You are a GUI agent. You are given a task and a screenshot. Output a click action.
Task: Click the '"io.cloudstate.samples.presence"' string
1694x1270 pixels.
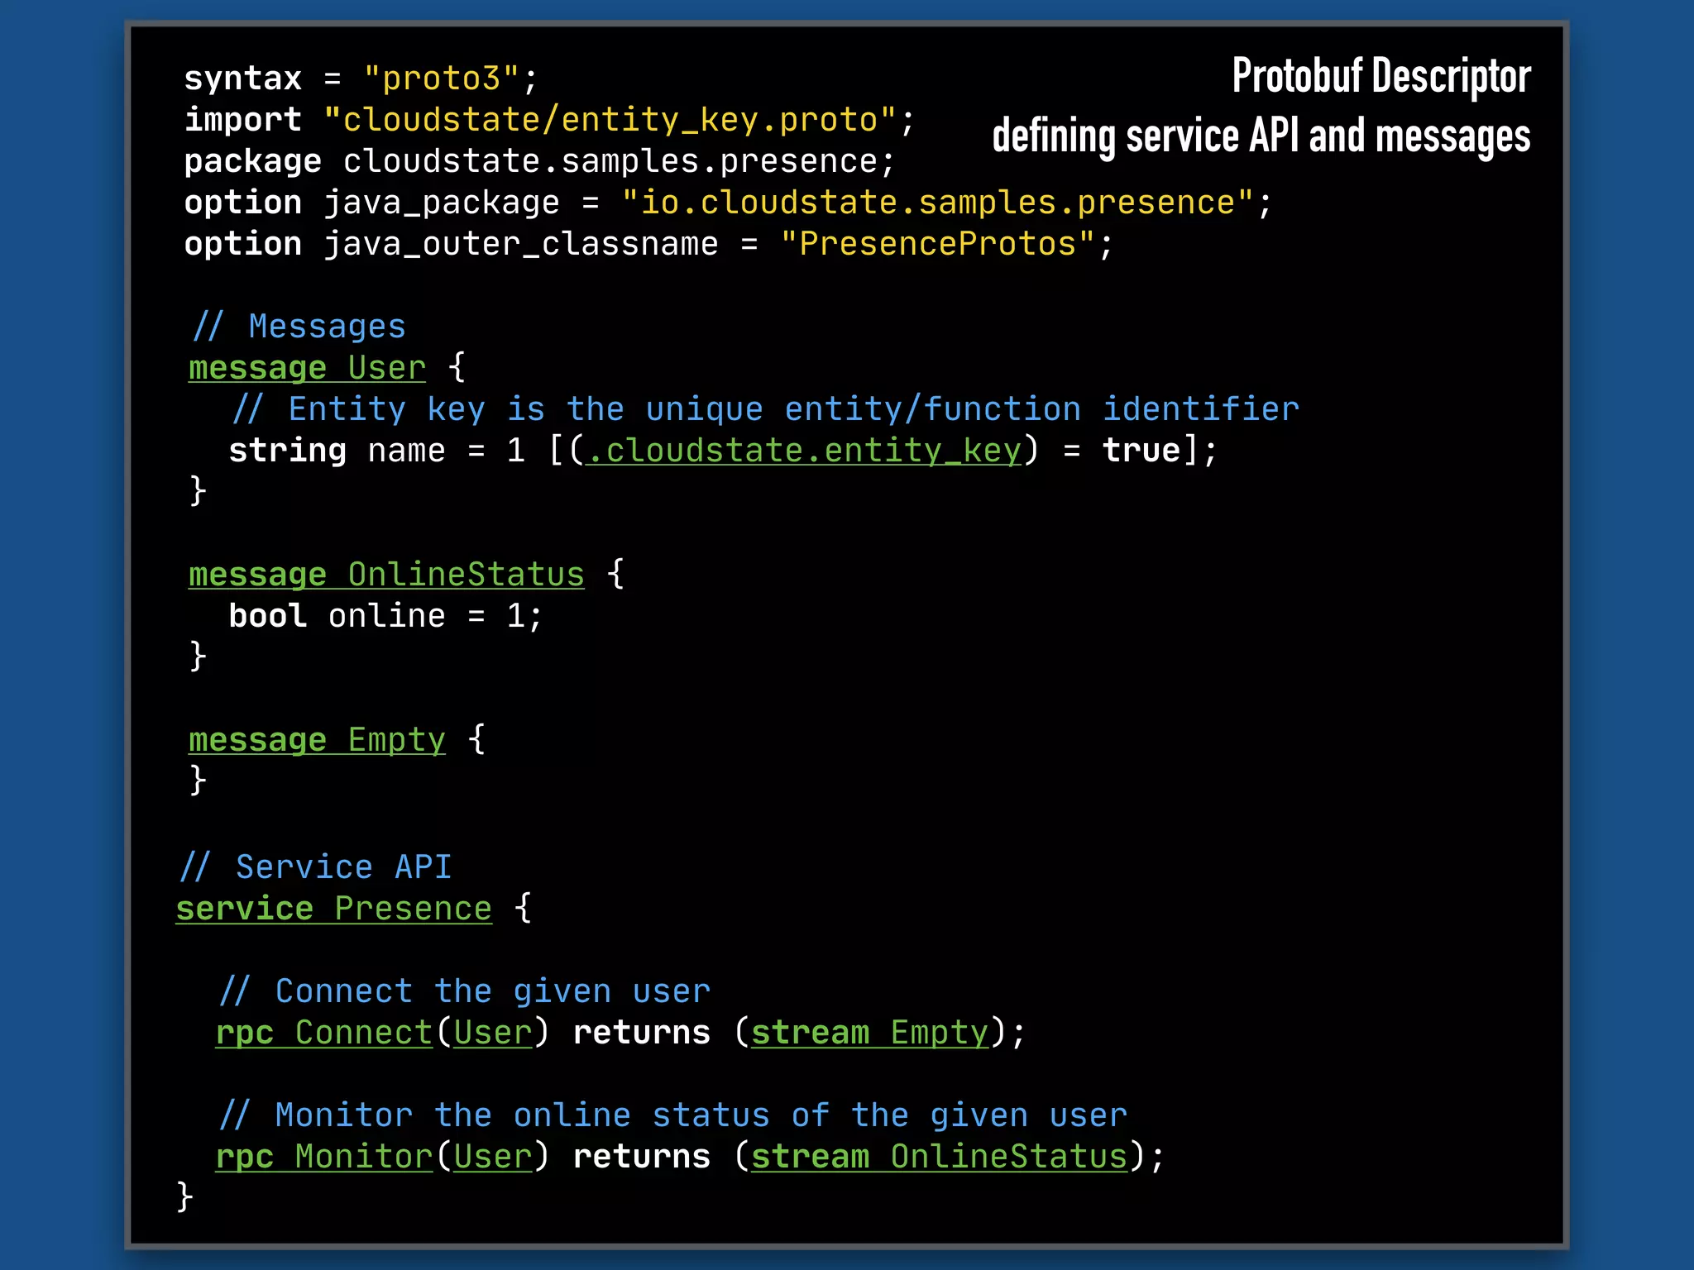pyautogui.click(x=938, y=203)
